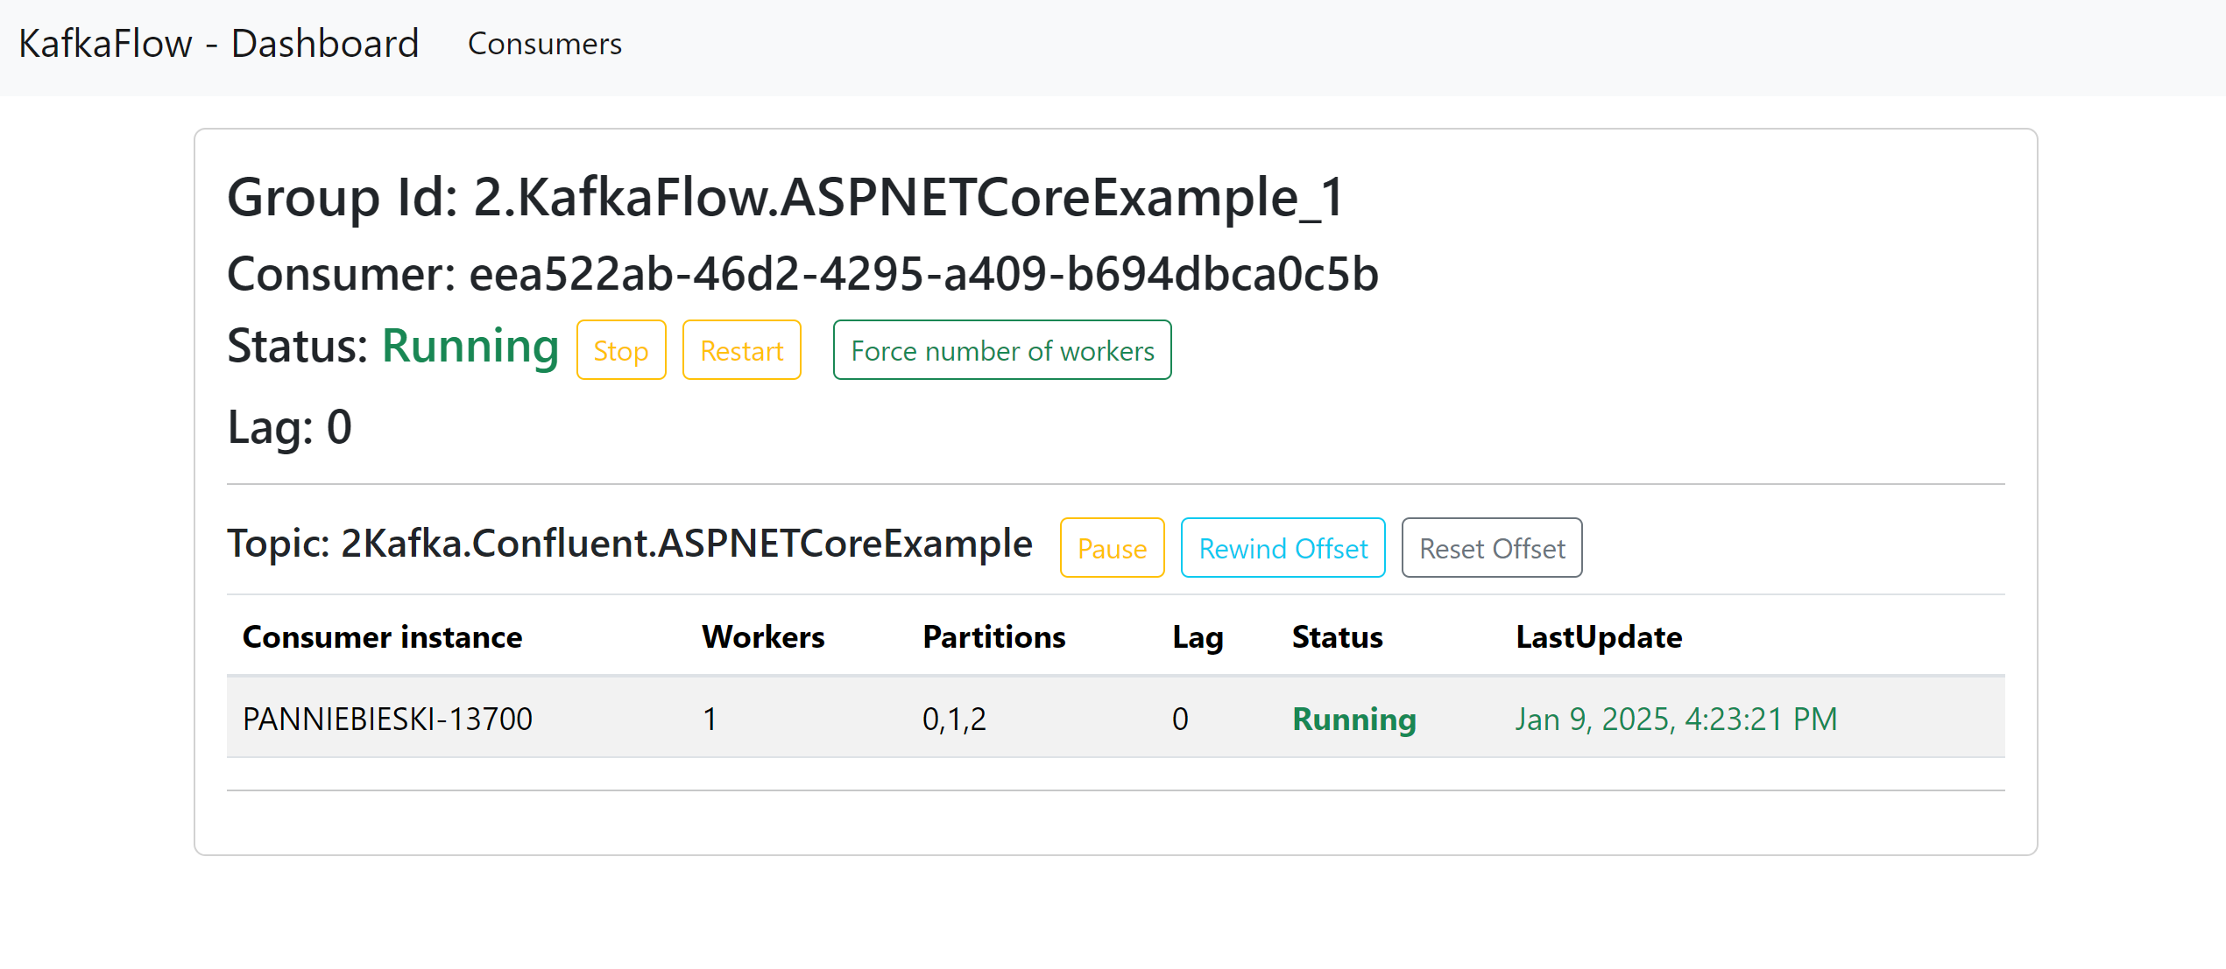Stop the running consumer

point(621,350)
